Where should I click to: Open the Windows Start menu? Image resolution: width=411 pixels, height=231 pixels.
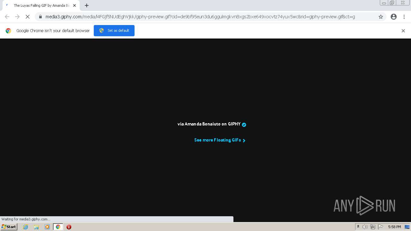tap(9, 227)
